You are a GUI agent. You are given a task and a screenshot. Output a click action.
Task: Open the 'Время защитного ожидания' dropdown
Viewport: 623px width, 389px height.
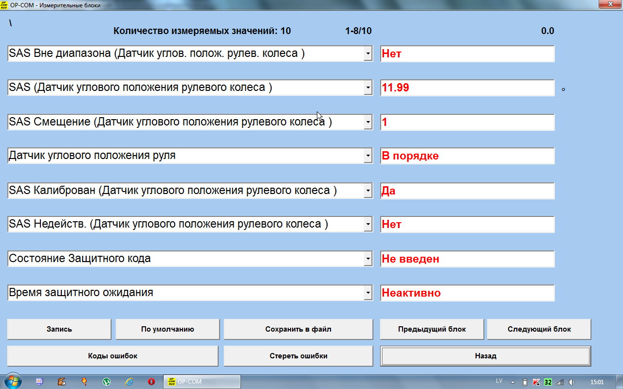click(368, 293)
